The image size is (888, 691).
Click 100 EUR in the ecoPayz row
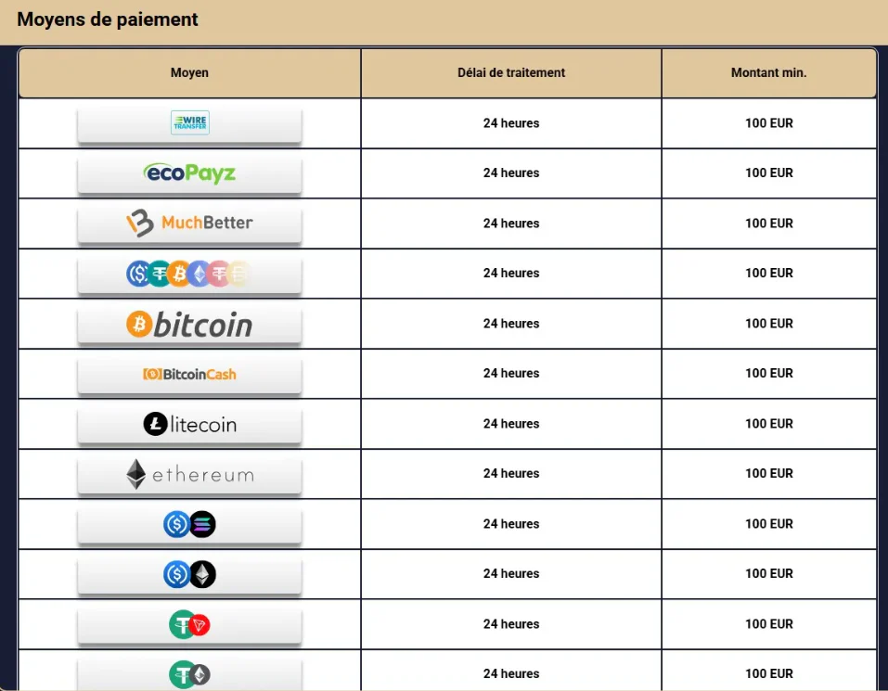point(768,173)
